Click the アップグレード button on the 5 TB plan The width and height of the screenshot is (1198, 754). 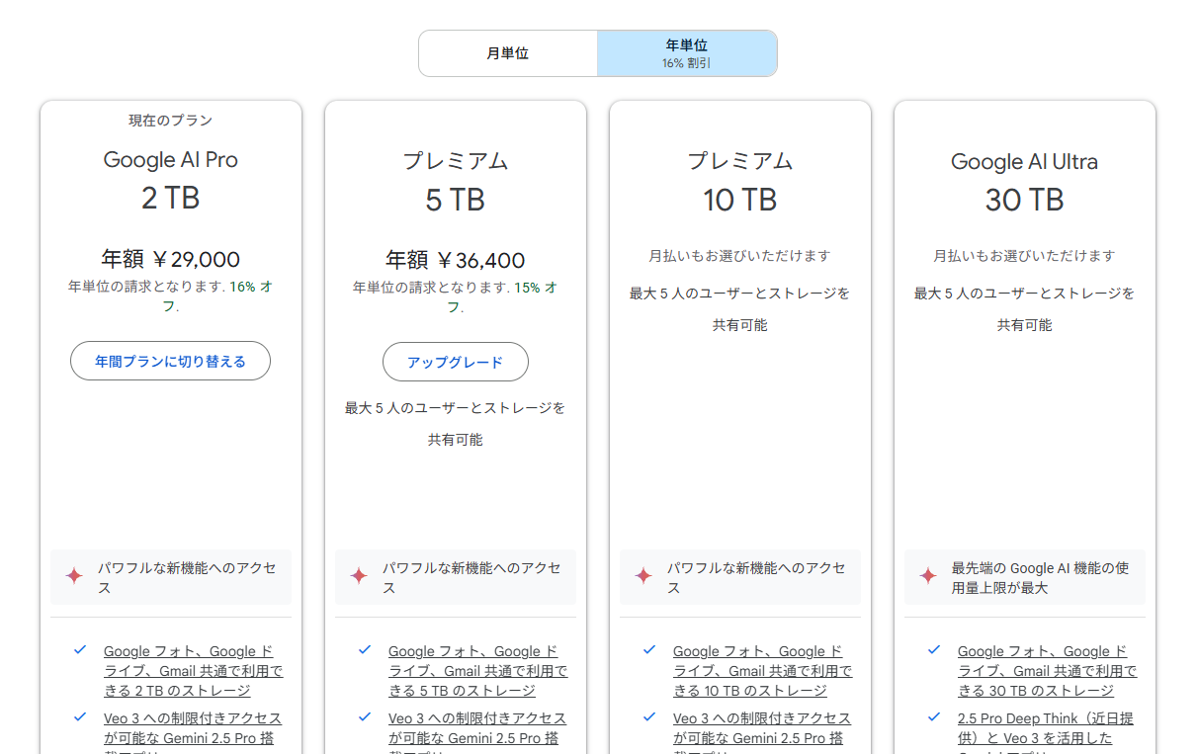(456, 362)
